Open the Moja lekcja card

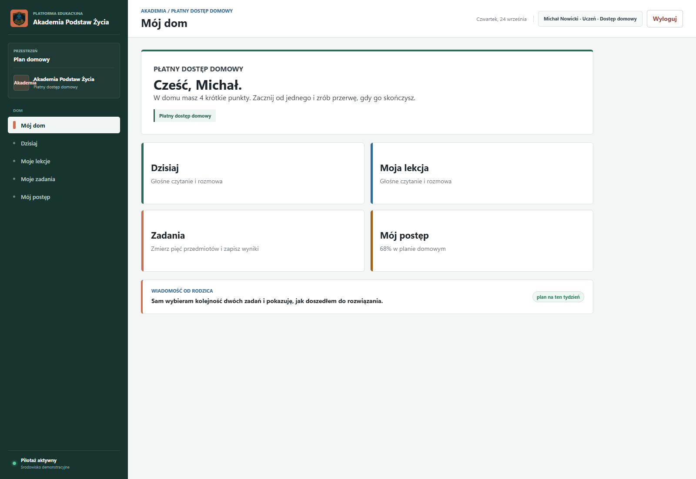pos(482,173)
